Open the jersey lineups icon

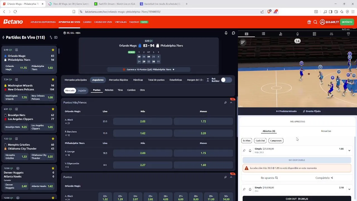pos(348,34)
